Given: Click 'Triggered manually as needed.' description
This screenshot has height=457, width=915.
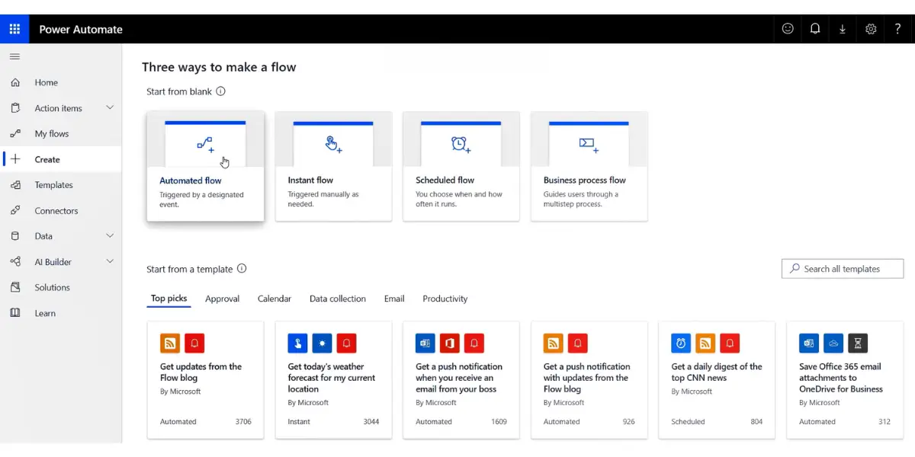Looking at the screenshot, I should [323, 199].
